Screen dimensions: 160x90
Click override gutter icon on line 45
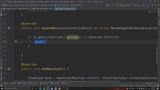point(9,69)
